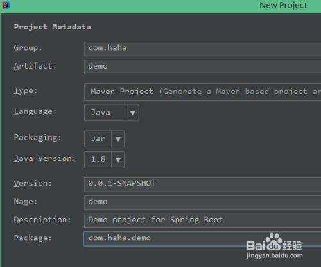Image resolution: width=321 pixels, height=267 pixels.
Task: Click the Language dropdown arrow
Action: 132,113
